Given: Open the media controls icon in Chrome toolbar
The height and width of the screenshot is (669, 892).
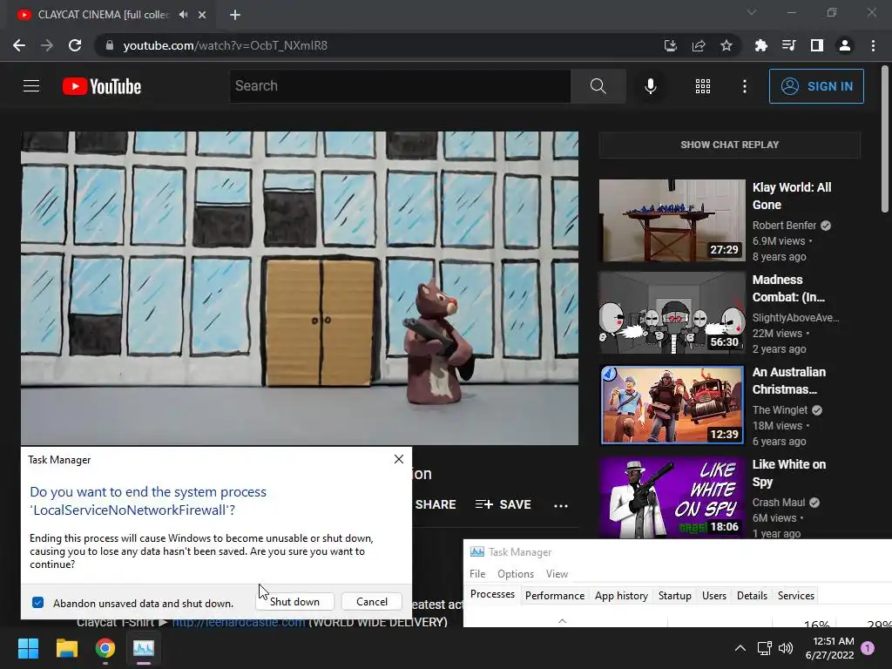Looking at the screenshot, I should [x=788, y=45].
